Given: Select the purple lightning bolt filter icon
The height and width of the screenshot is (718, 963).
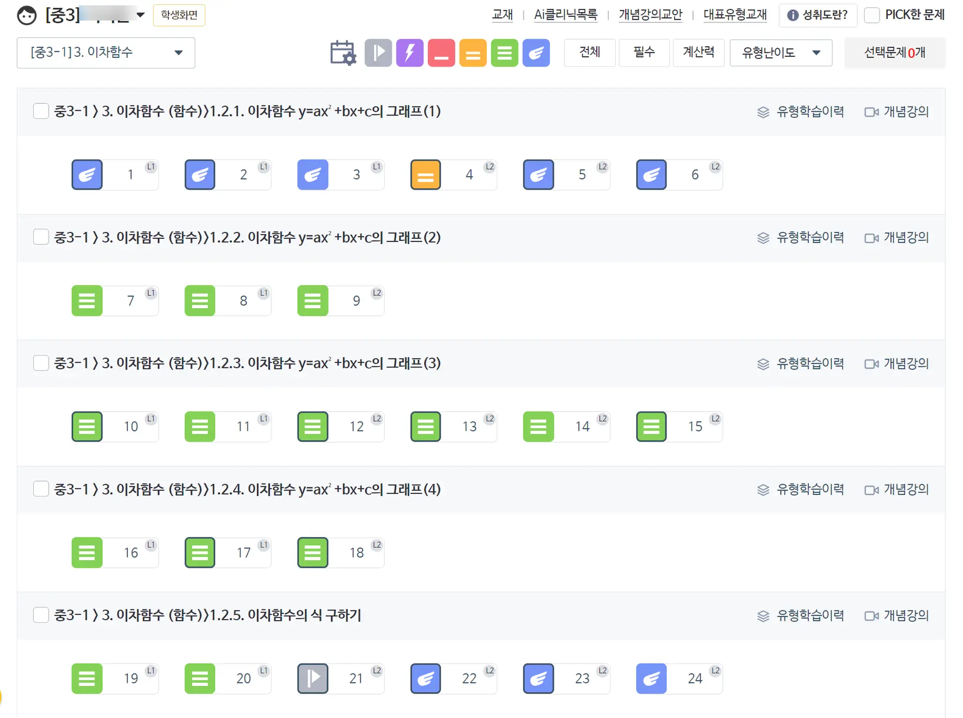Looking at the screenshot, I should [x=410, y=53].
